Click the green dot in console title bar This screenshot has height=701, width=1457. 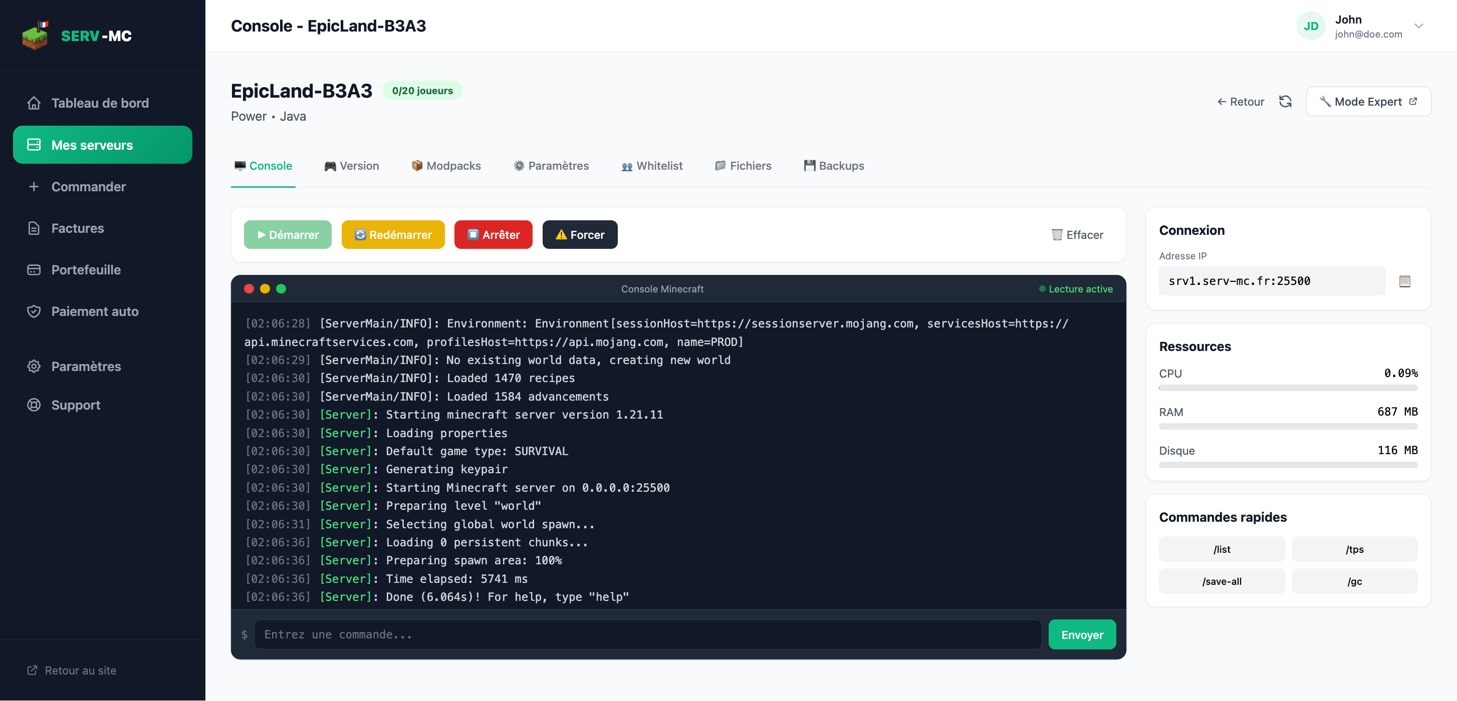click(x=281, y=289)
